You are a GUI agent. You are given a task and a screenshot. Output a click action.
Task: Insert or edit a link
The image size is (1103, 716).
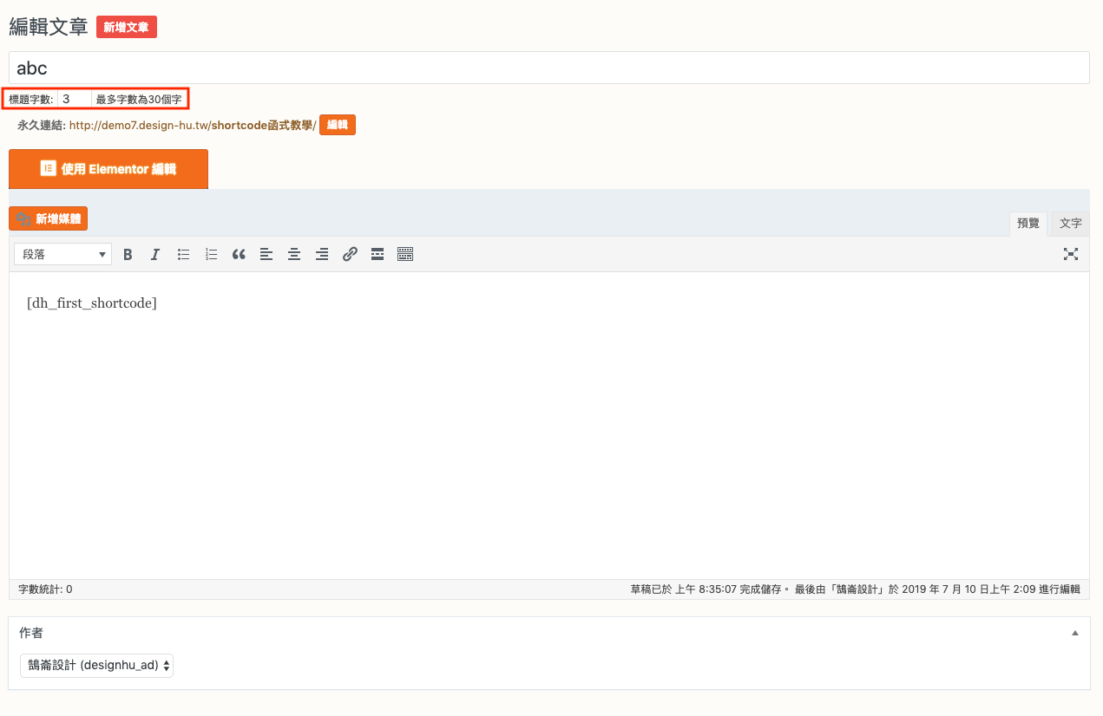(x=350, y=254)
